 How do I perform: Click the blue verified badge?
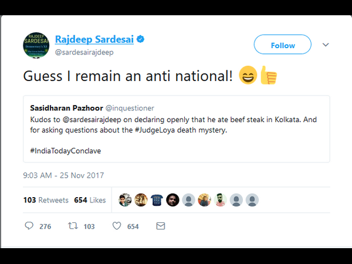click(x=141, y=40)
